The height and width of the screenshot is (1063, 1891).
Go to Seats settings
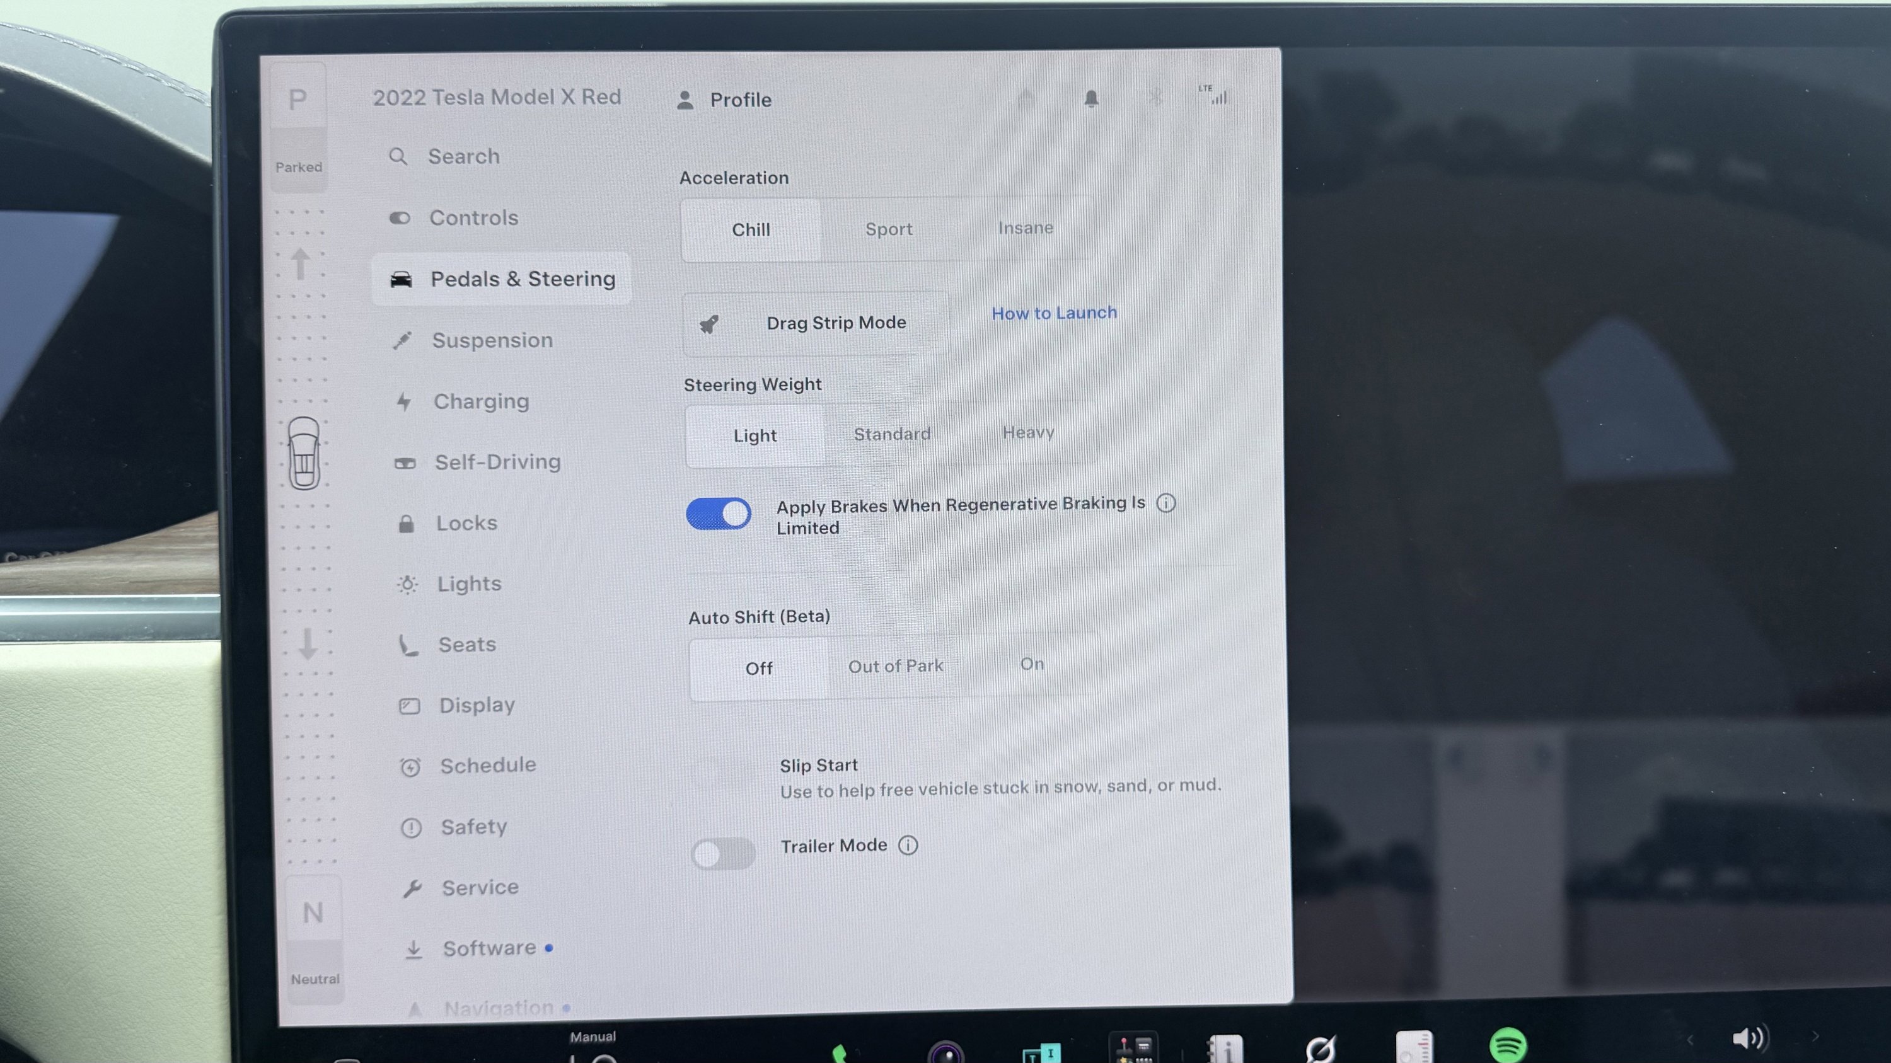448,645
